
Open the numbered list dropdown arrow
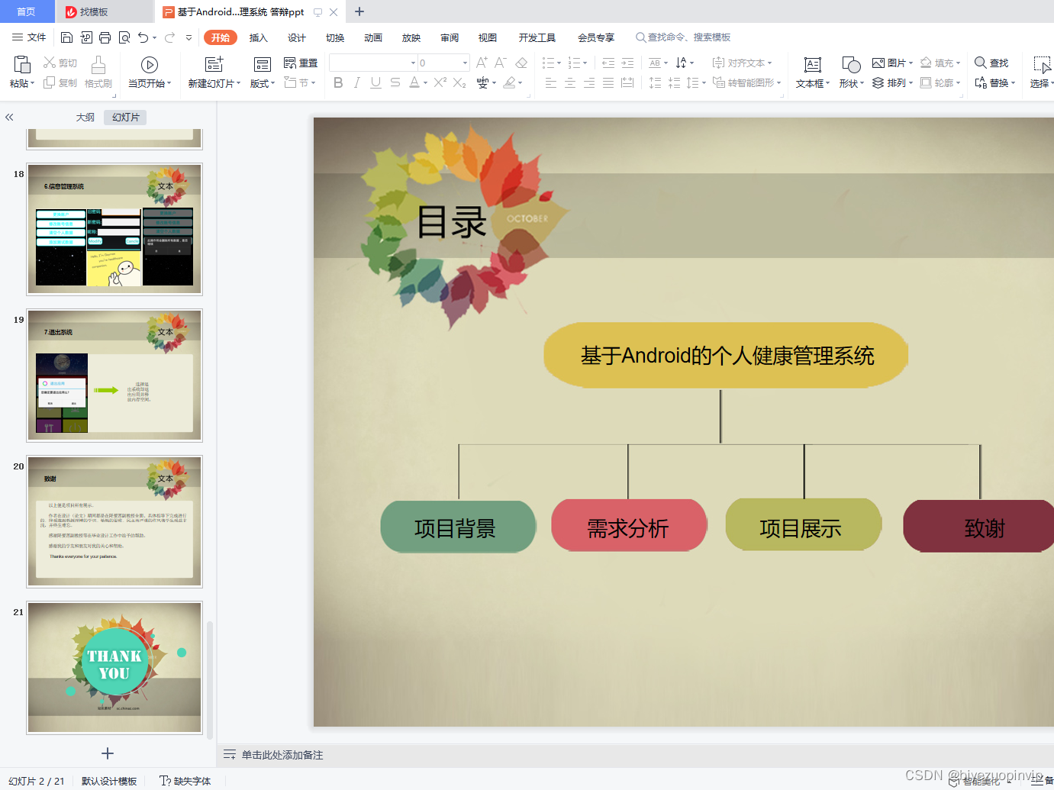pos(585,63)
